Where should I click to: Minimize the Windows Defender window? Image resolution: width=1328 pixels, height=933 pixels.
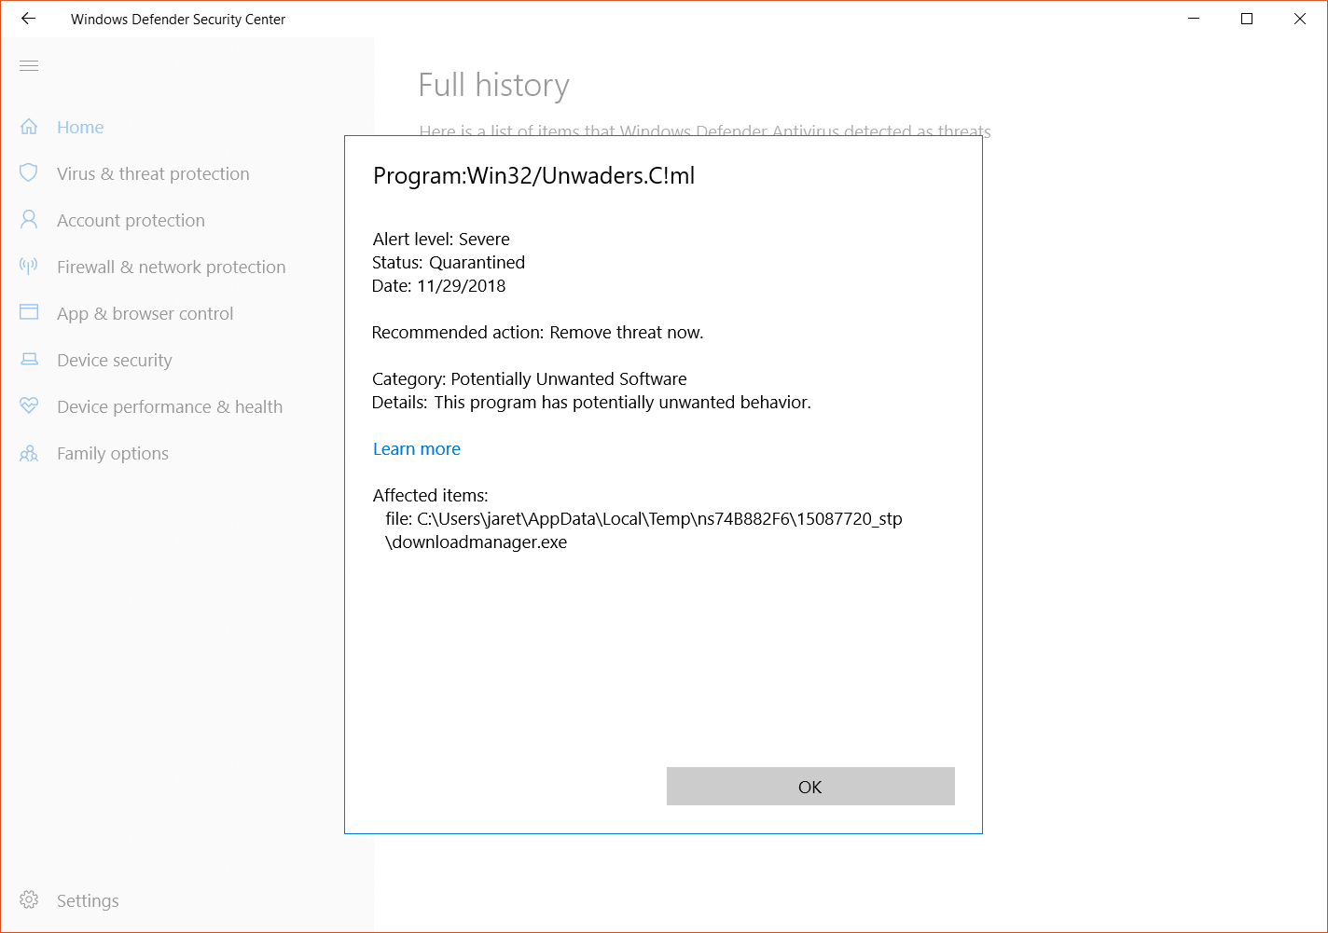[1194, 19]
